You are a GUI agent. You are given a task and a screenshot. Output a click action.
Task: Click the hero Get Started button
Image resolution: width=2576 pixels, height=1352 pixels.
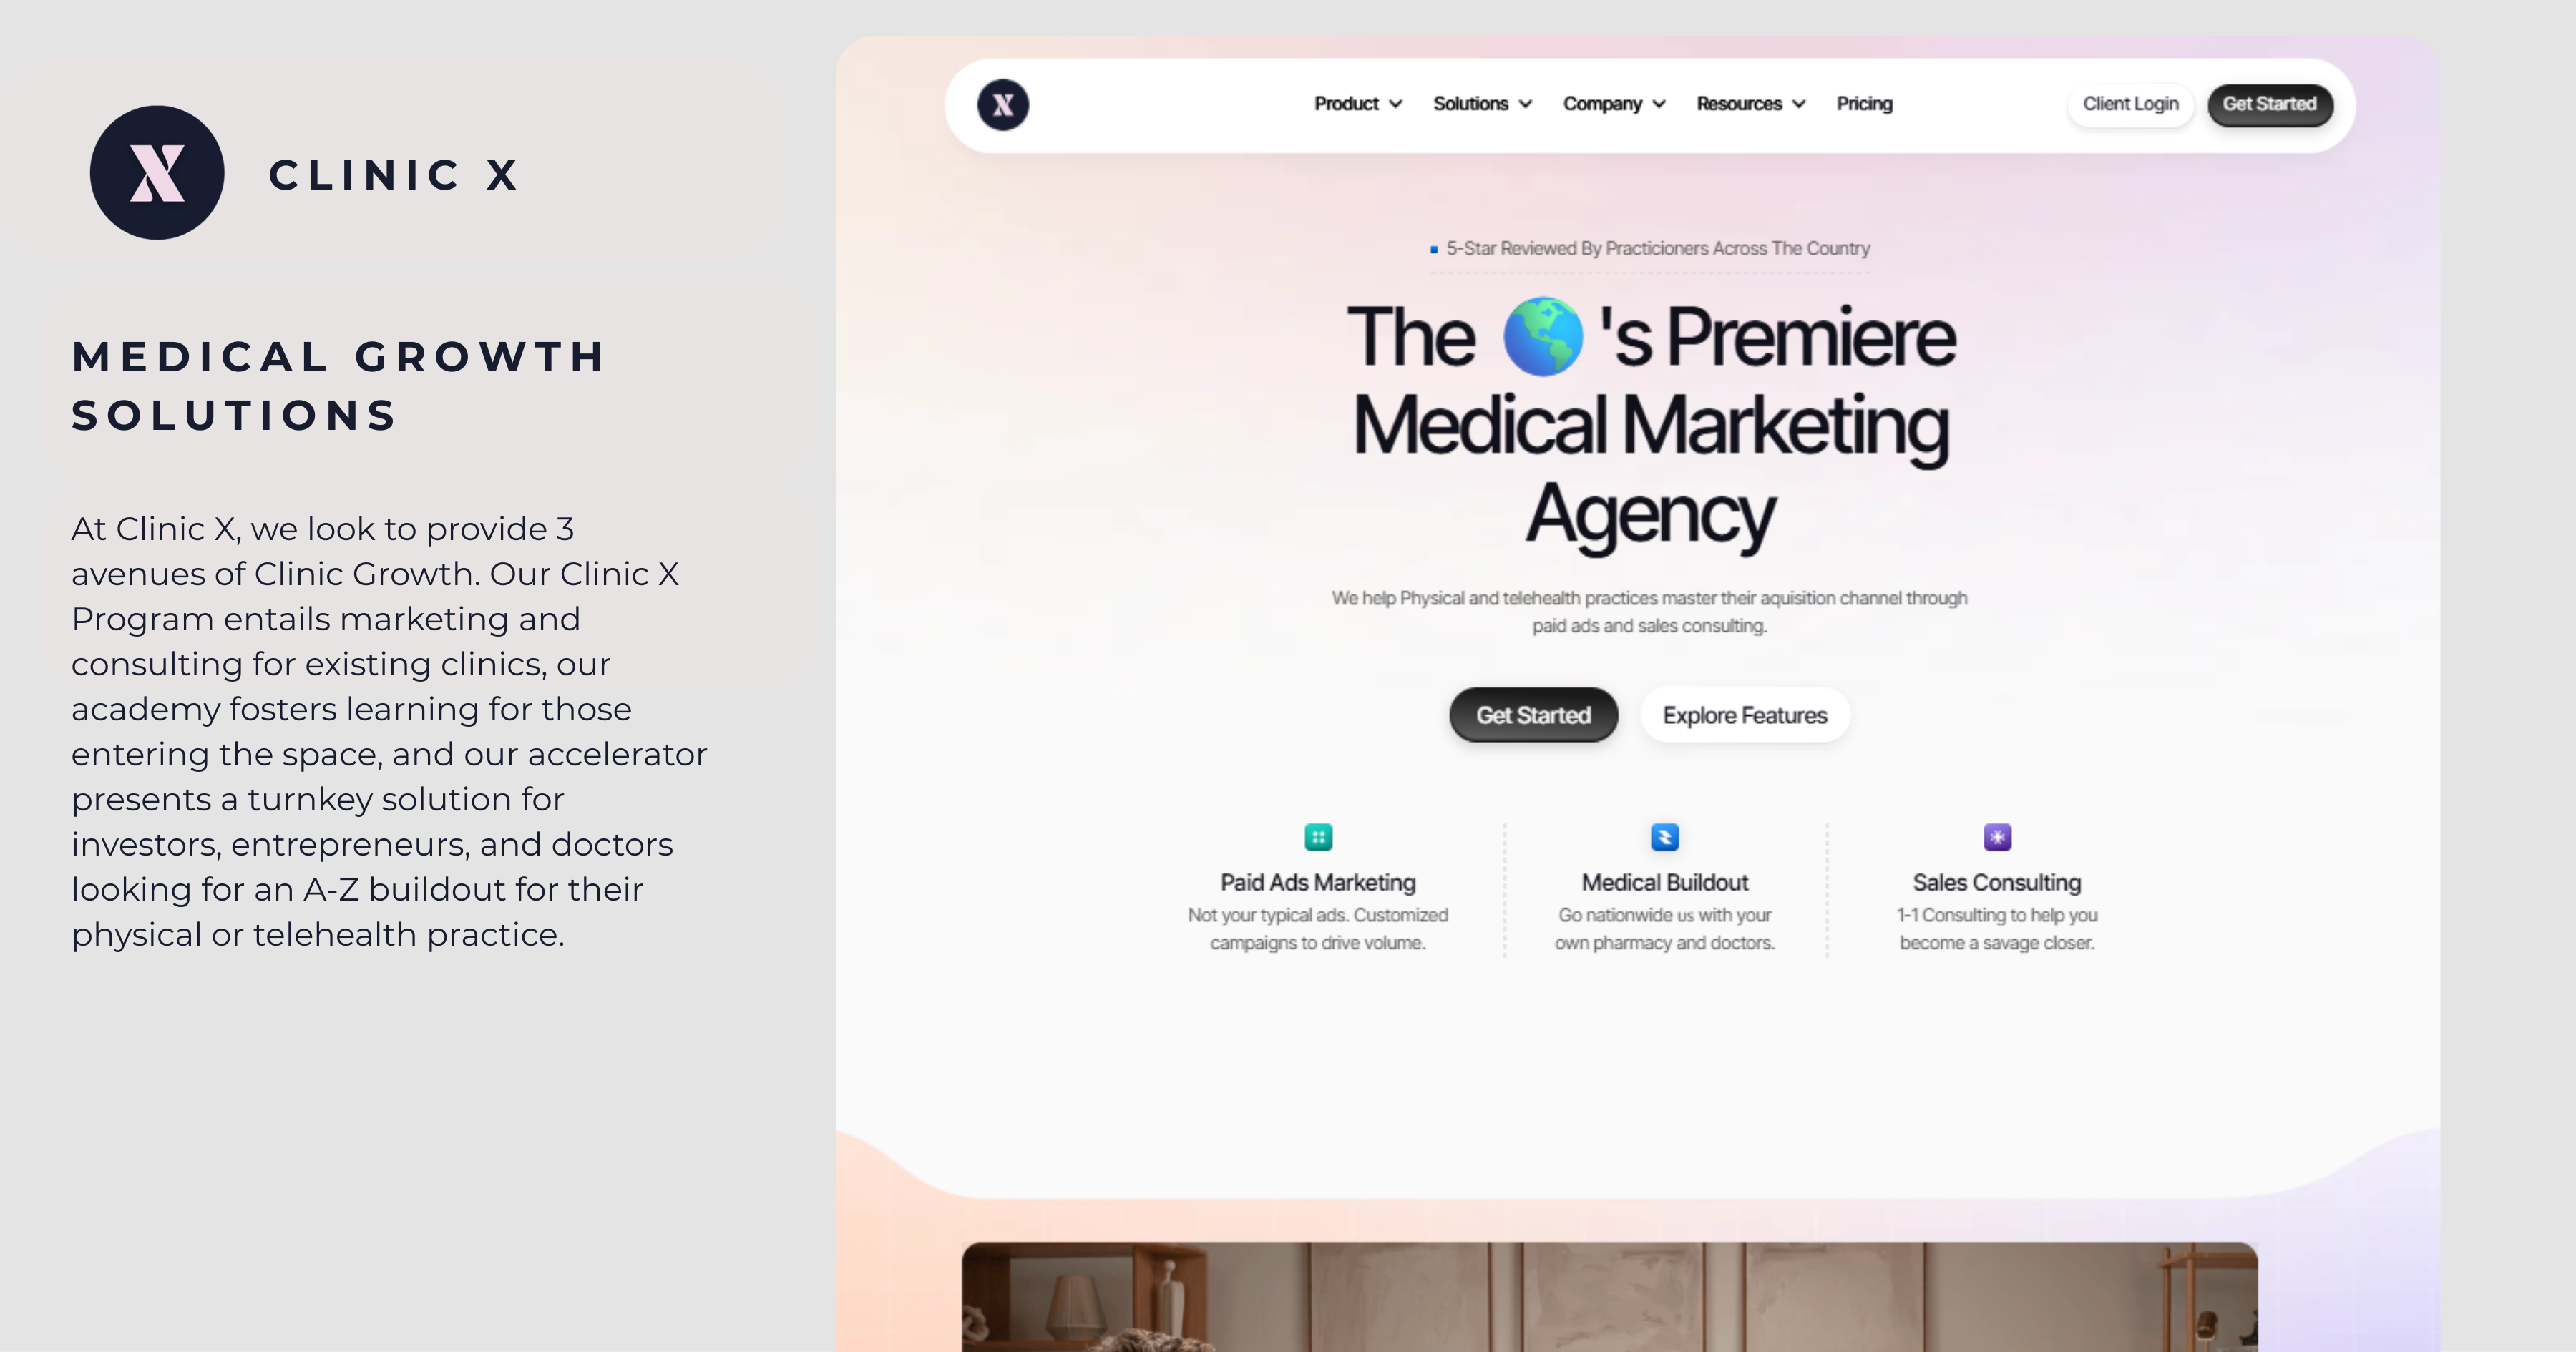(x=1533, y=715)
